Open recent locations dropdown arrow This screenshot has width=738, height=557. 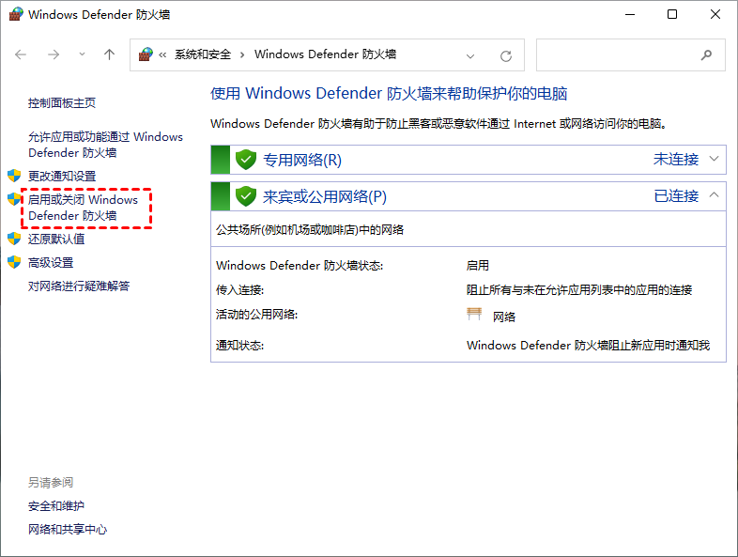click(82, 54)
